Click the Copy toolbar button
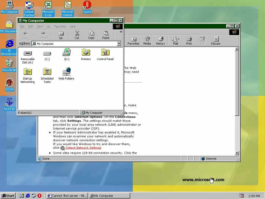The height and width of the screenshot is (199, 265). 91,35
